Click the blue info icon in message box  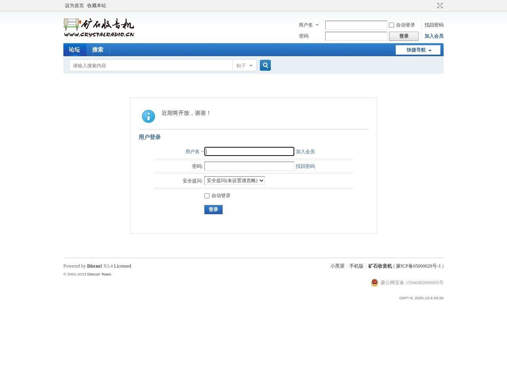tap(149, 116)
